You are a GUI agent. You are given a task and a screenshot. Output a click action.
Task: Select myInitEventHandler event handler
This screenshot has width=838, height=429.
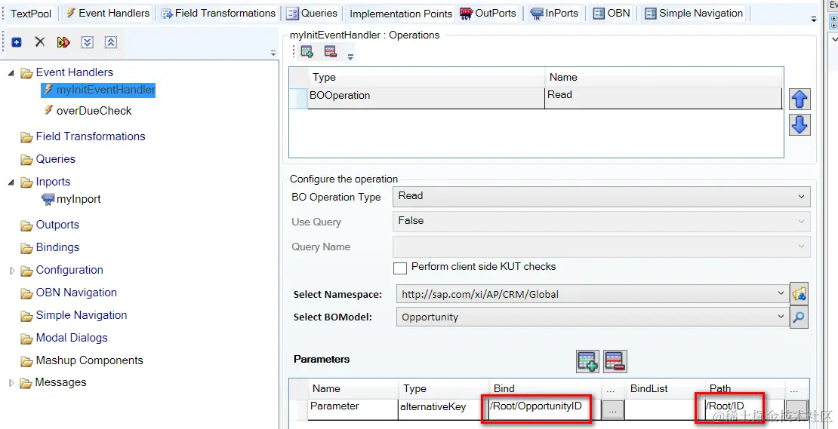100,90
